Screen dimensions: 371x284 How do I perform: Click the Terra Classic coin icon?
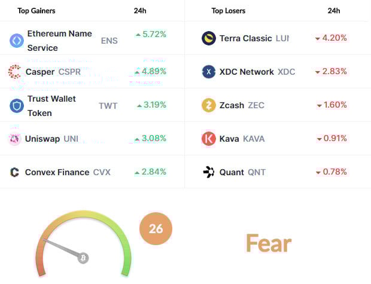pos(209,38)
